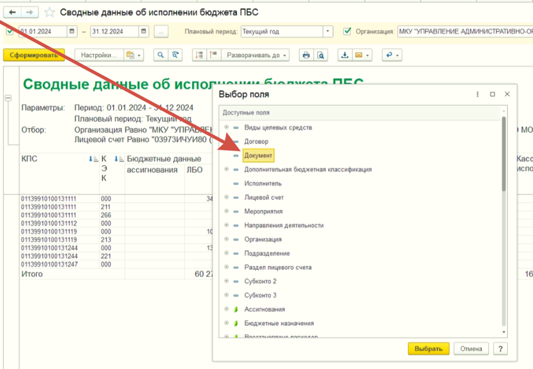533x369 pixels.
Task: Expand Дополнительная бюджетная классификация field
Action: tap(226, 169)
